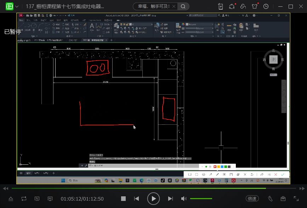Skip to the previous video
This screenshot has width=307, height=208.
point(137,199)
